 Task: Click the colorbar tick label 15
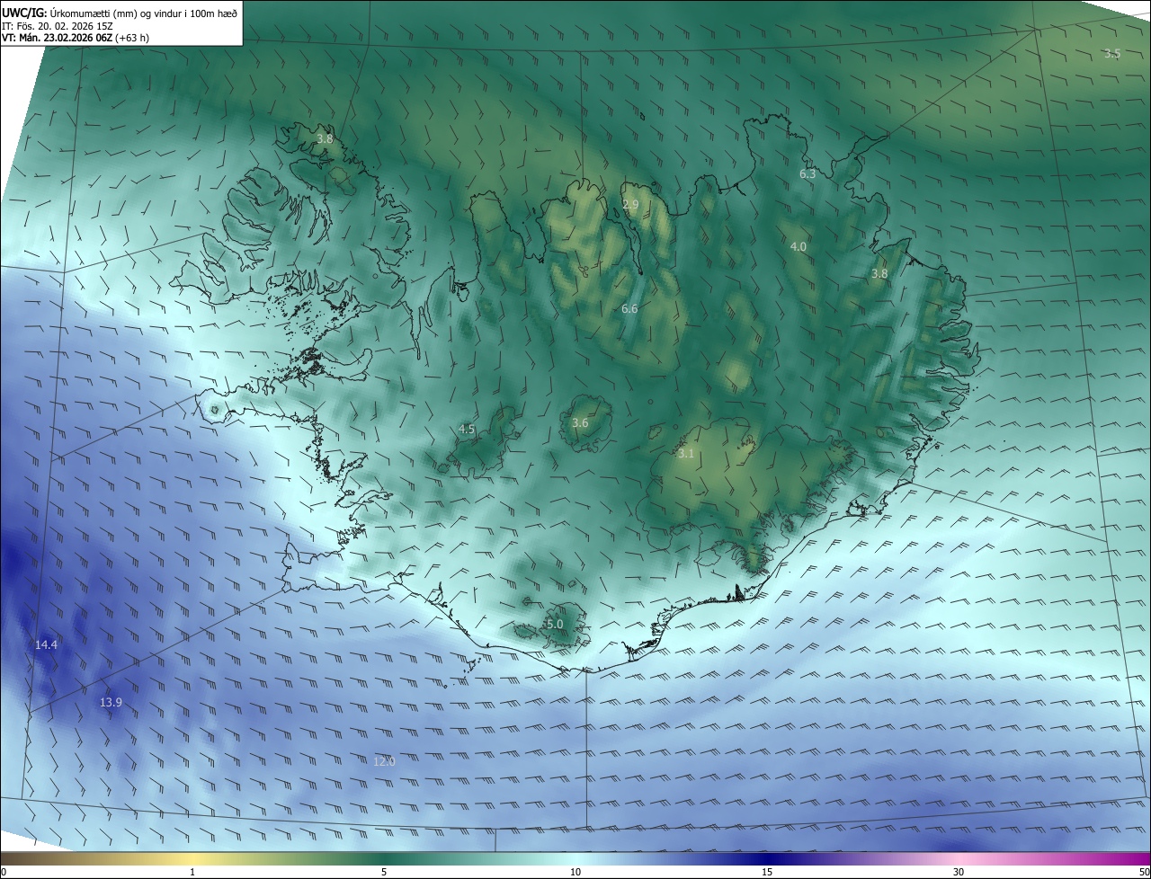(x=767, y=872)
